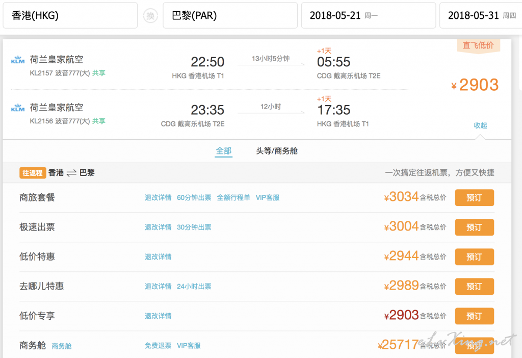Click departure time 22:50
The image size is (522, 358).
coord(207,62)
